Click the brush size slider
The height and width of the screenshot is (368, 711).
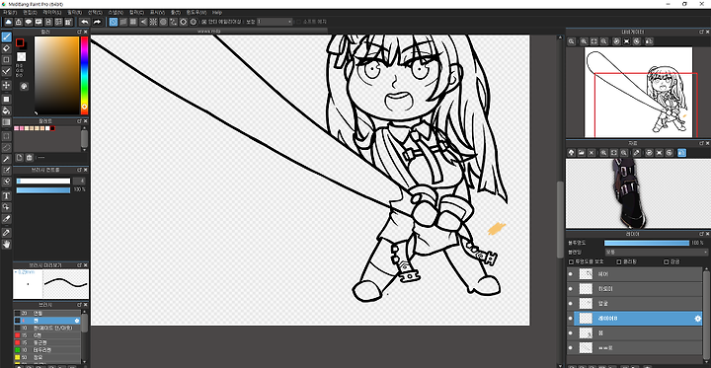pyautogui.click(x=43, y=181)
